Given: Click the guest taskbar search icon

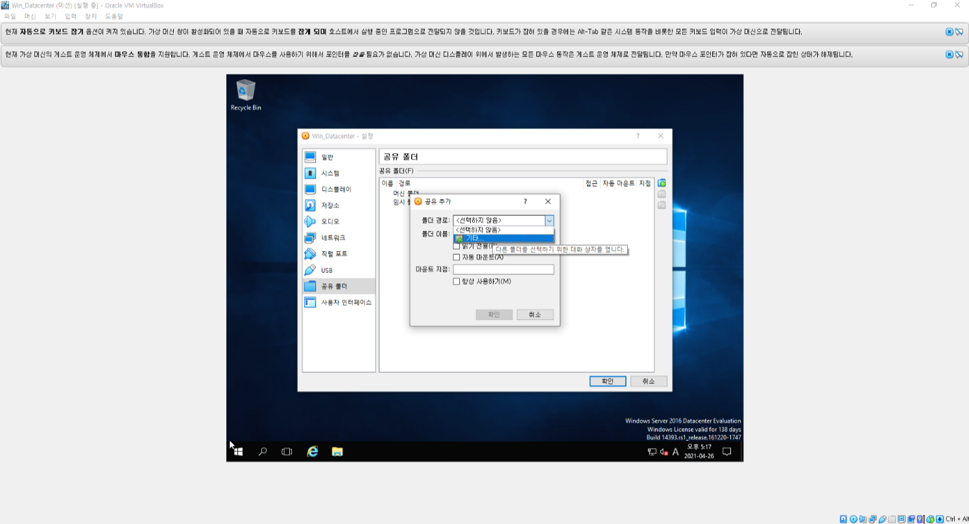Looking at the screenshot, I should pyautogui.click(x=263, y=451).
